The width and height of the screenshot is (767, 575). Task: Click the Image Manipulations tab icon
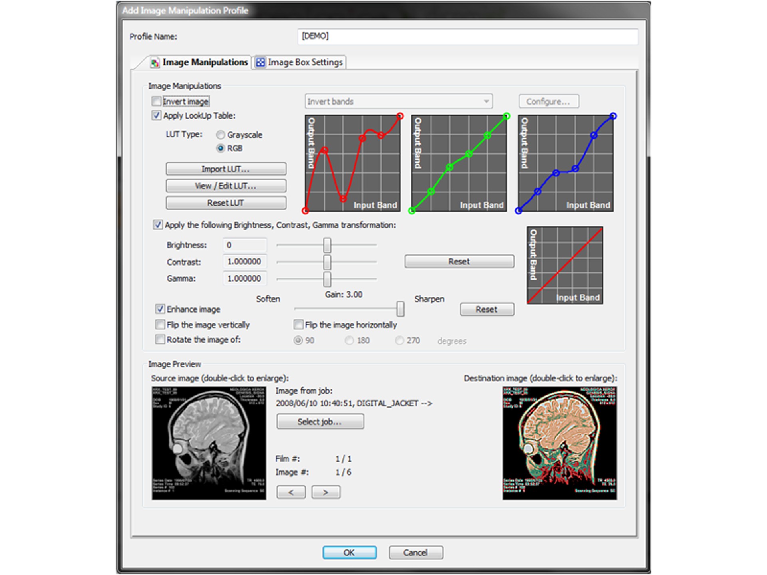pos(155,63)
